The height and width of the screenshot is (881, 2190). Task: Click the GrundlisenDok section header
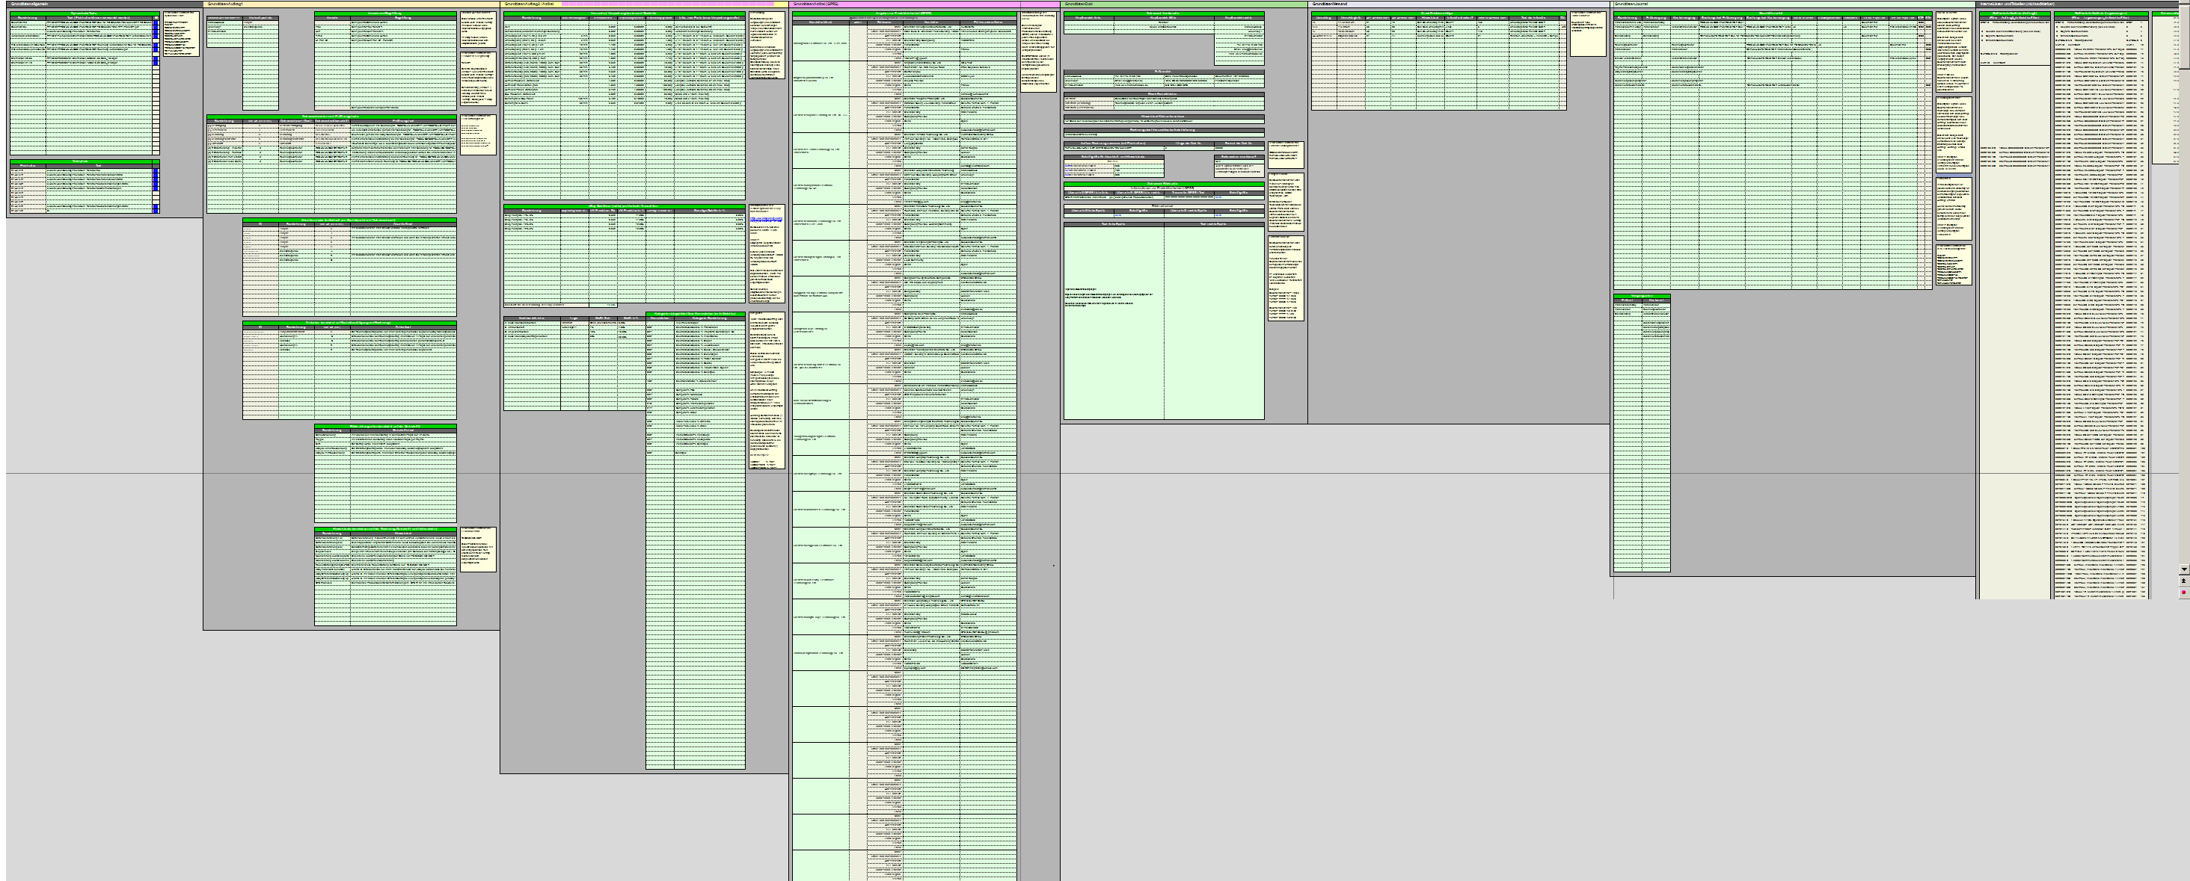coord(1078,4)
